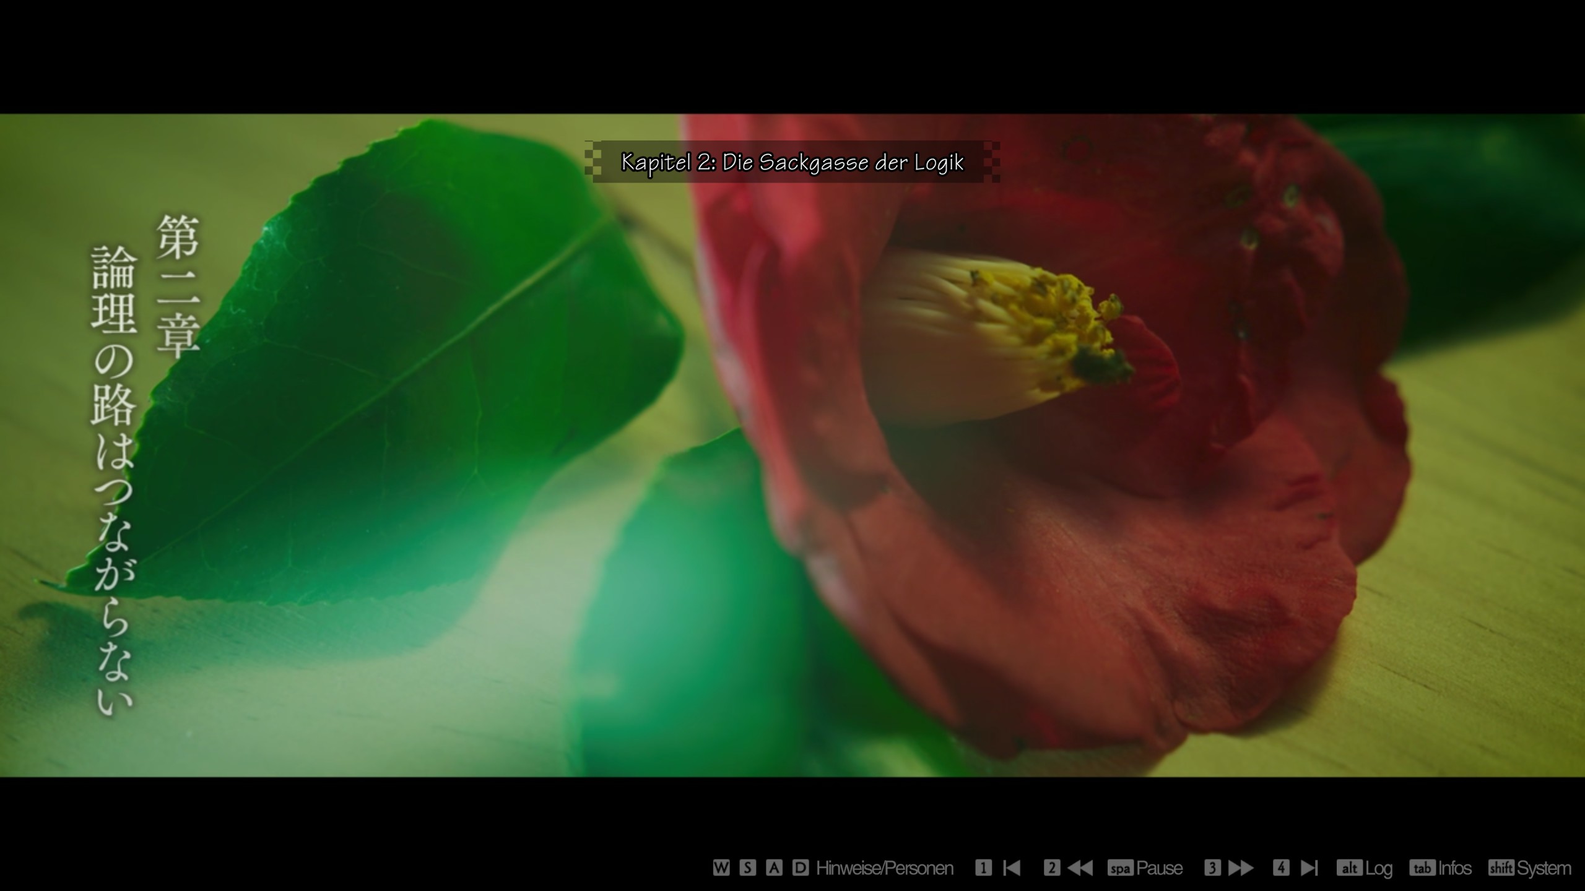The width and height of the screenshot is (1585, 891).
Task: Click the alt key hint icon
Action: (1349, 868)
